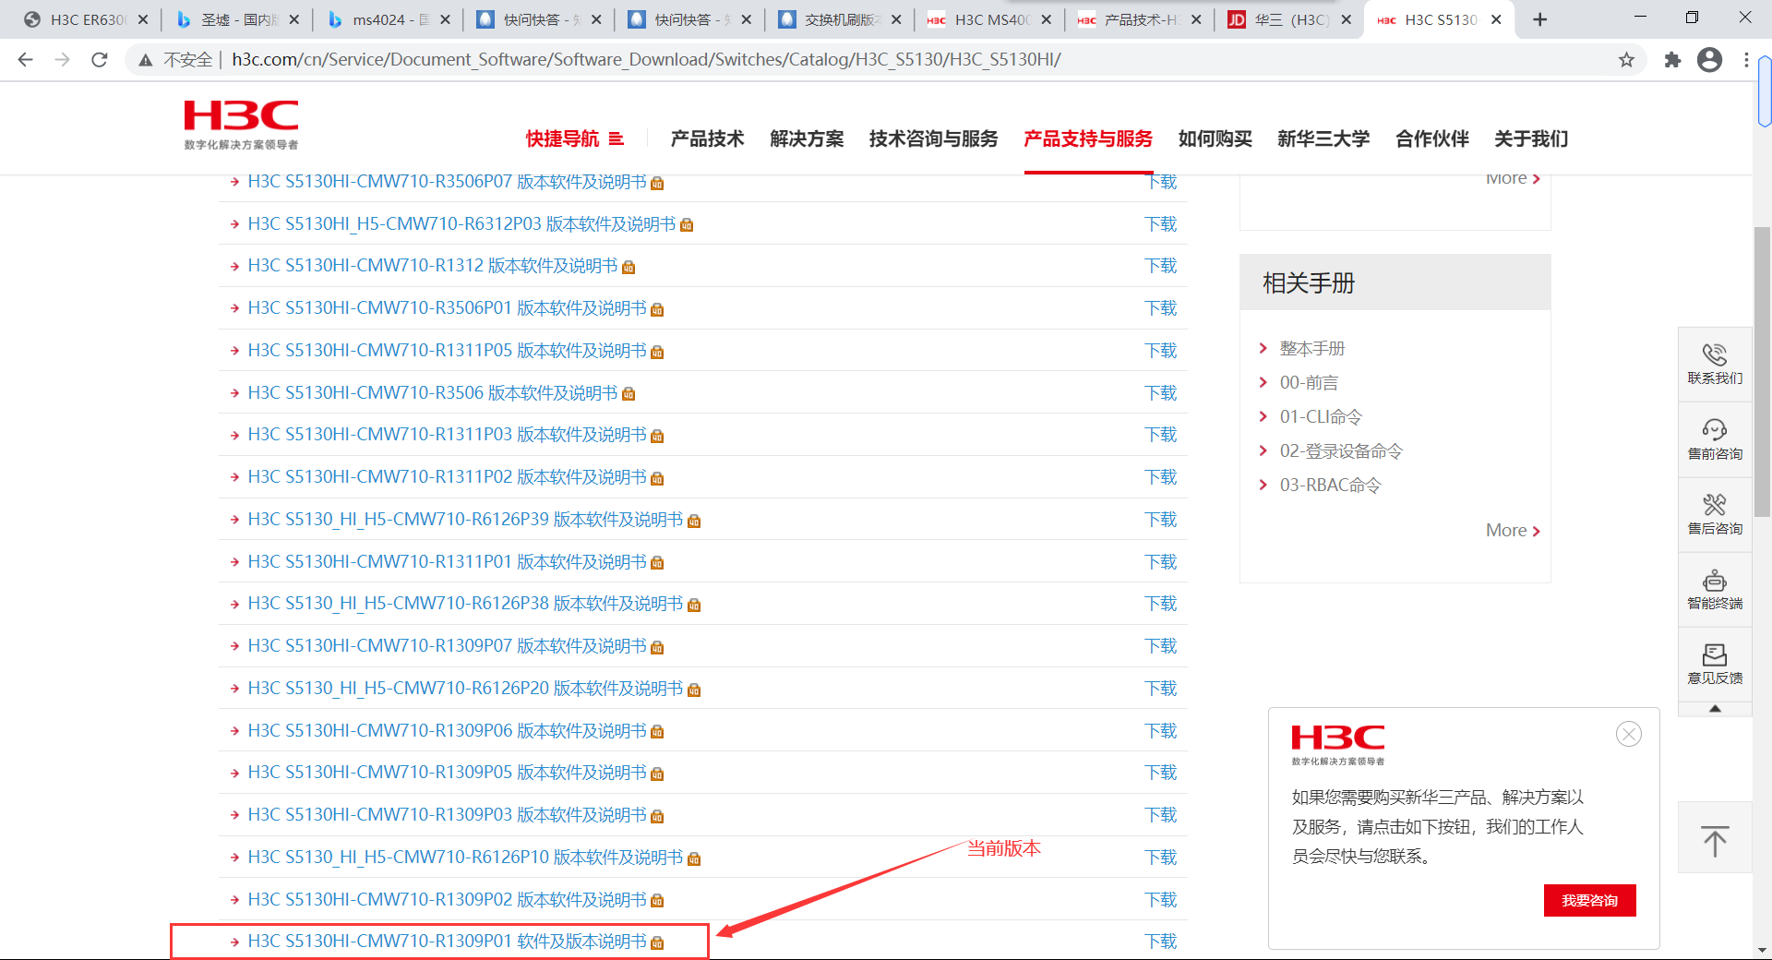Image resolution: width=1772 pixels, height=960 pixels.
Task: Switch to the 产品技术-H tab
Action: point(1139,19)
